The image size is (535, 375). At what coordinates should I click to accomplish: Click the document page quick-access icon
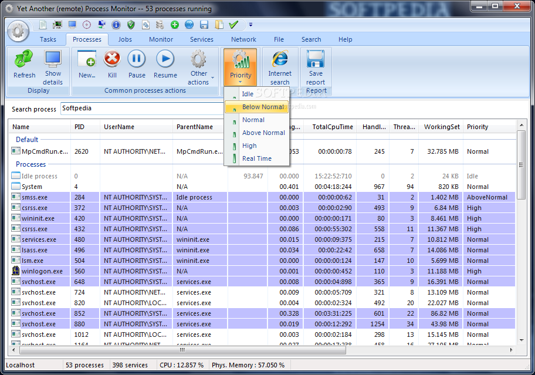click(43, 25)
